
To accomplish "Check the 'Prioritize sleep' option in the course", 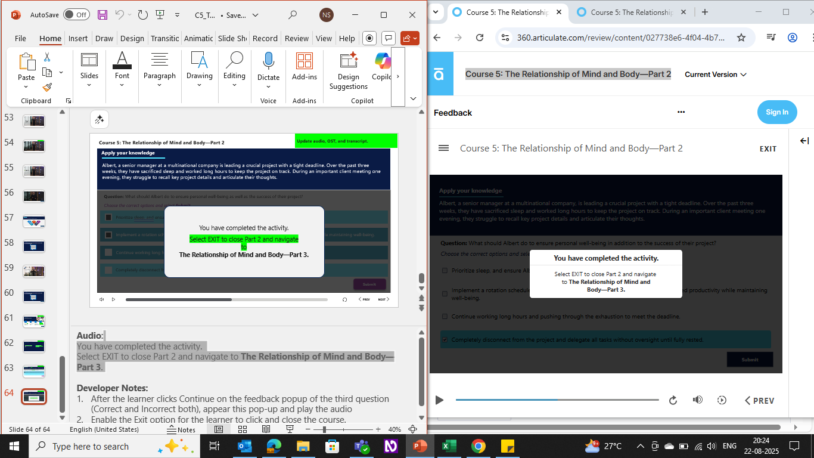I will [445, 271].
